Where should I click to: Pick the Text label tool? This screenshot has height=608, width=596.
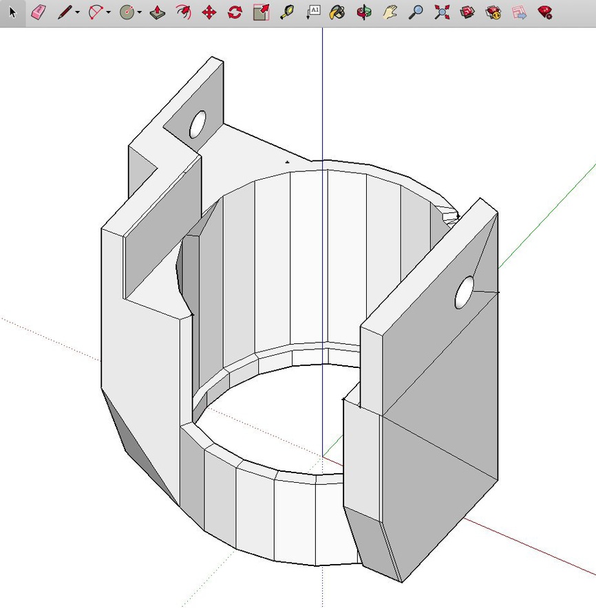[x=313, y=12]
